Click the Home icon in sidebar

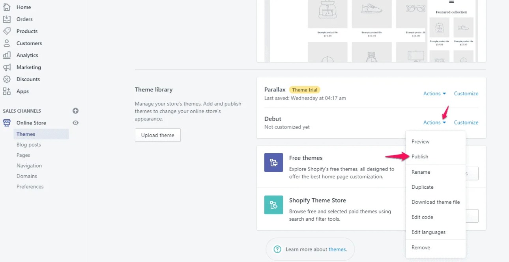(x=7, y=7)
